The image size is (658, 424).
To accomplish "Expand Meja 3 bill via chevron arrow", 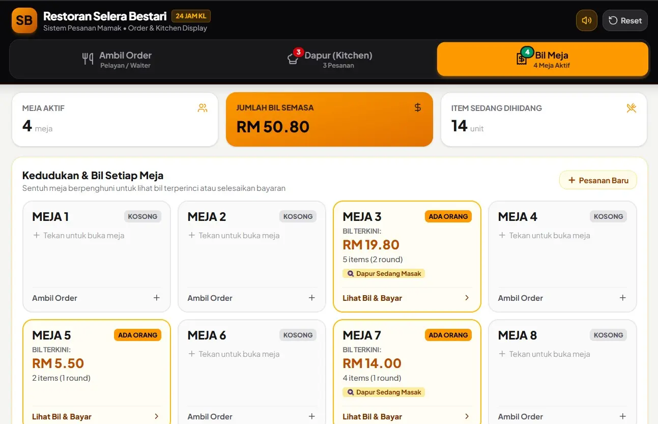I will click(467, 298).
